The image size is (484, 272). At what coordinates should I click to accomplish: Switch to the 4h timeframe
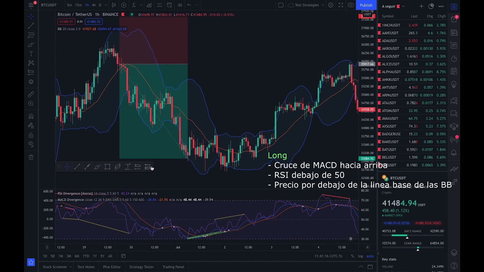(x=94, y=5)
